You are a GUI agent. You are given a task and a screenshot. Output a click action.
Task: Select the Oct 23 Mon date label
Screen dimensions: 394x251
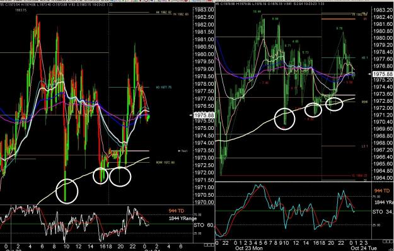pos(249,248)
